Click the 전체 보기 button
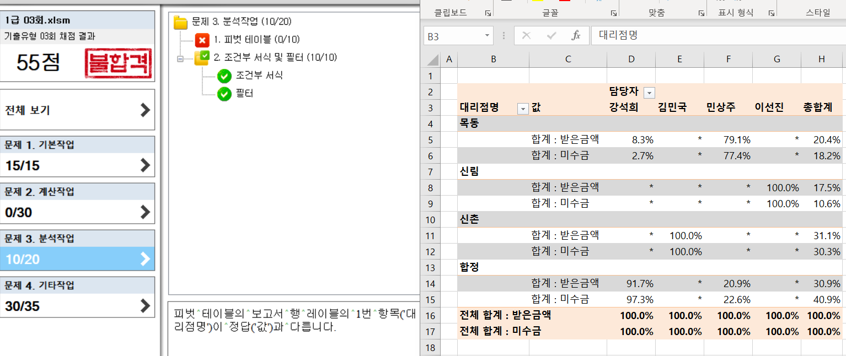This screenshot has height=356, width=846. coord(77,110)
